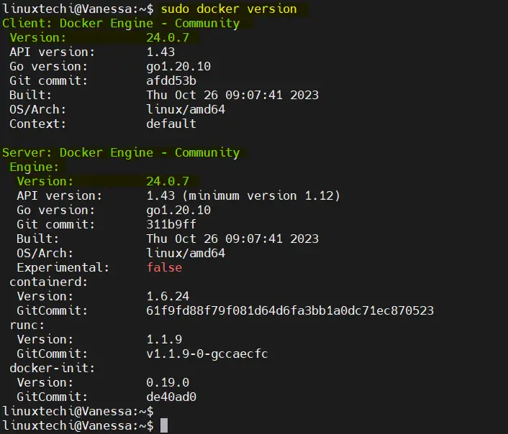The width and height of the screenshot is (508, 434).
Task: Click the containerd version 1.6.24
Action: click(168, 296)
